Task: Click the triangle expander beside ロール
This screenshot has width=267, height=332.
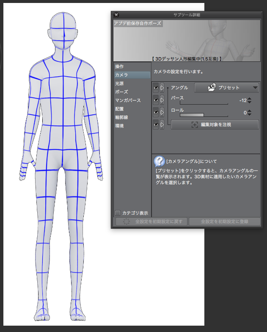Action: coord(162,112)
